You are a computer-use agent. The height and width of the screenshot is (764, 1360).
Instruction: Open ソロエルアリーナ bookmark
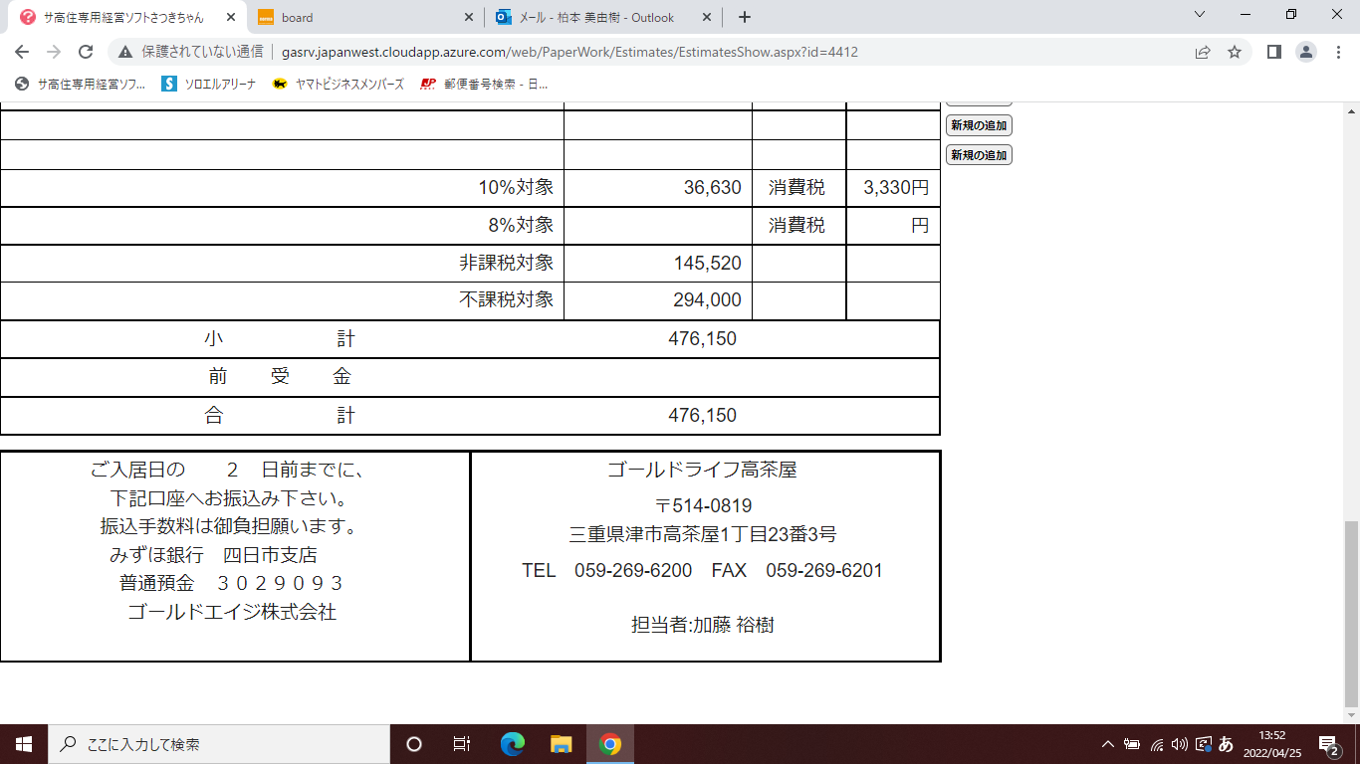pos(209,85)
